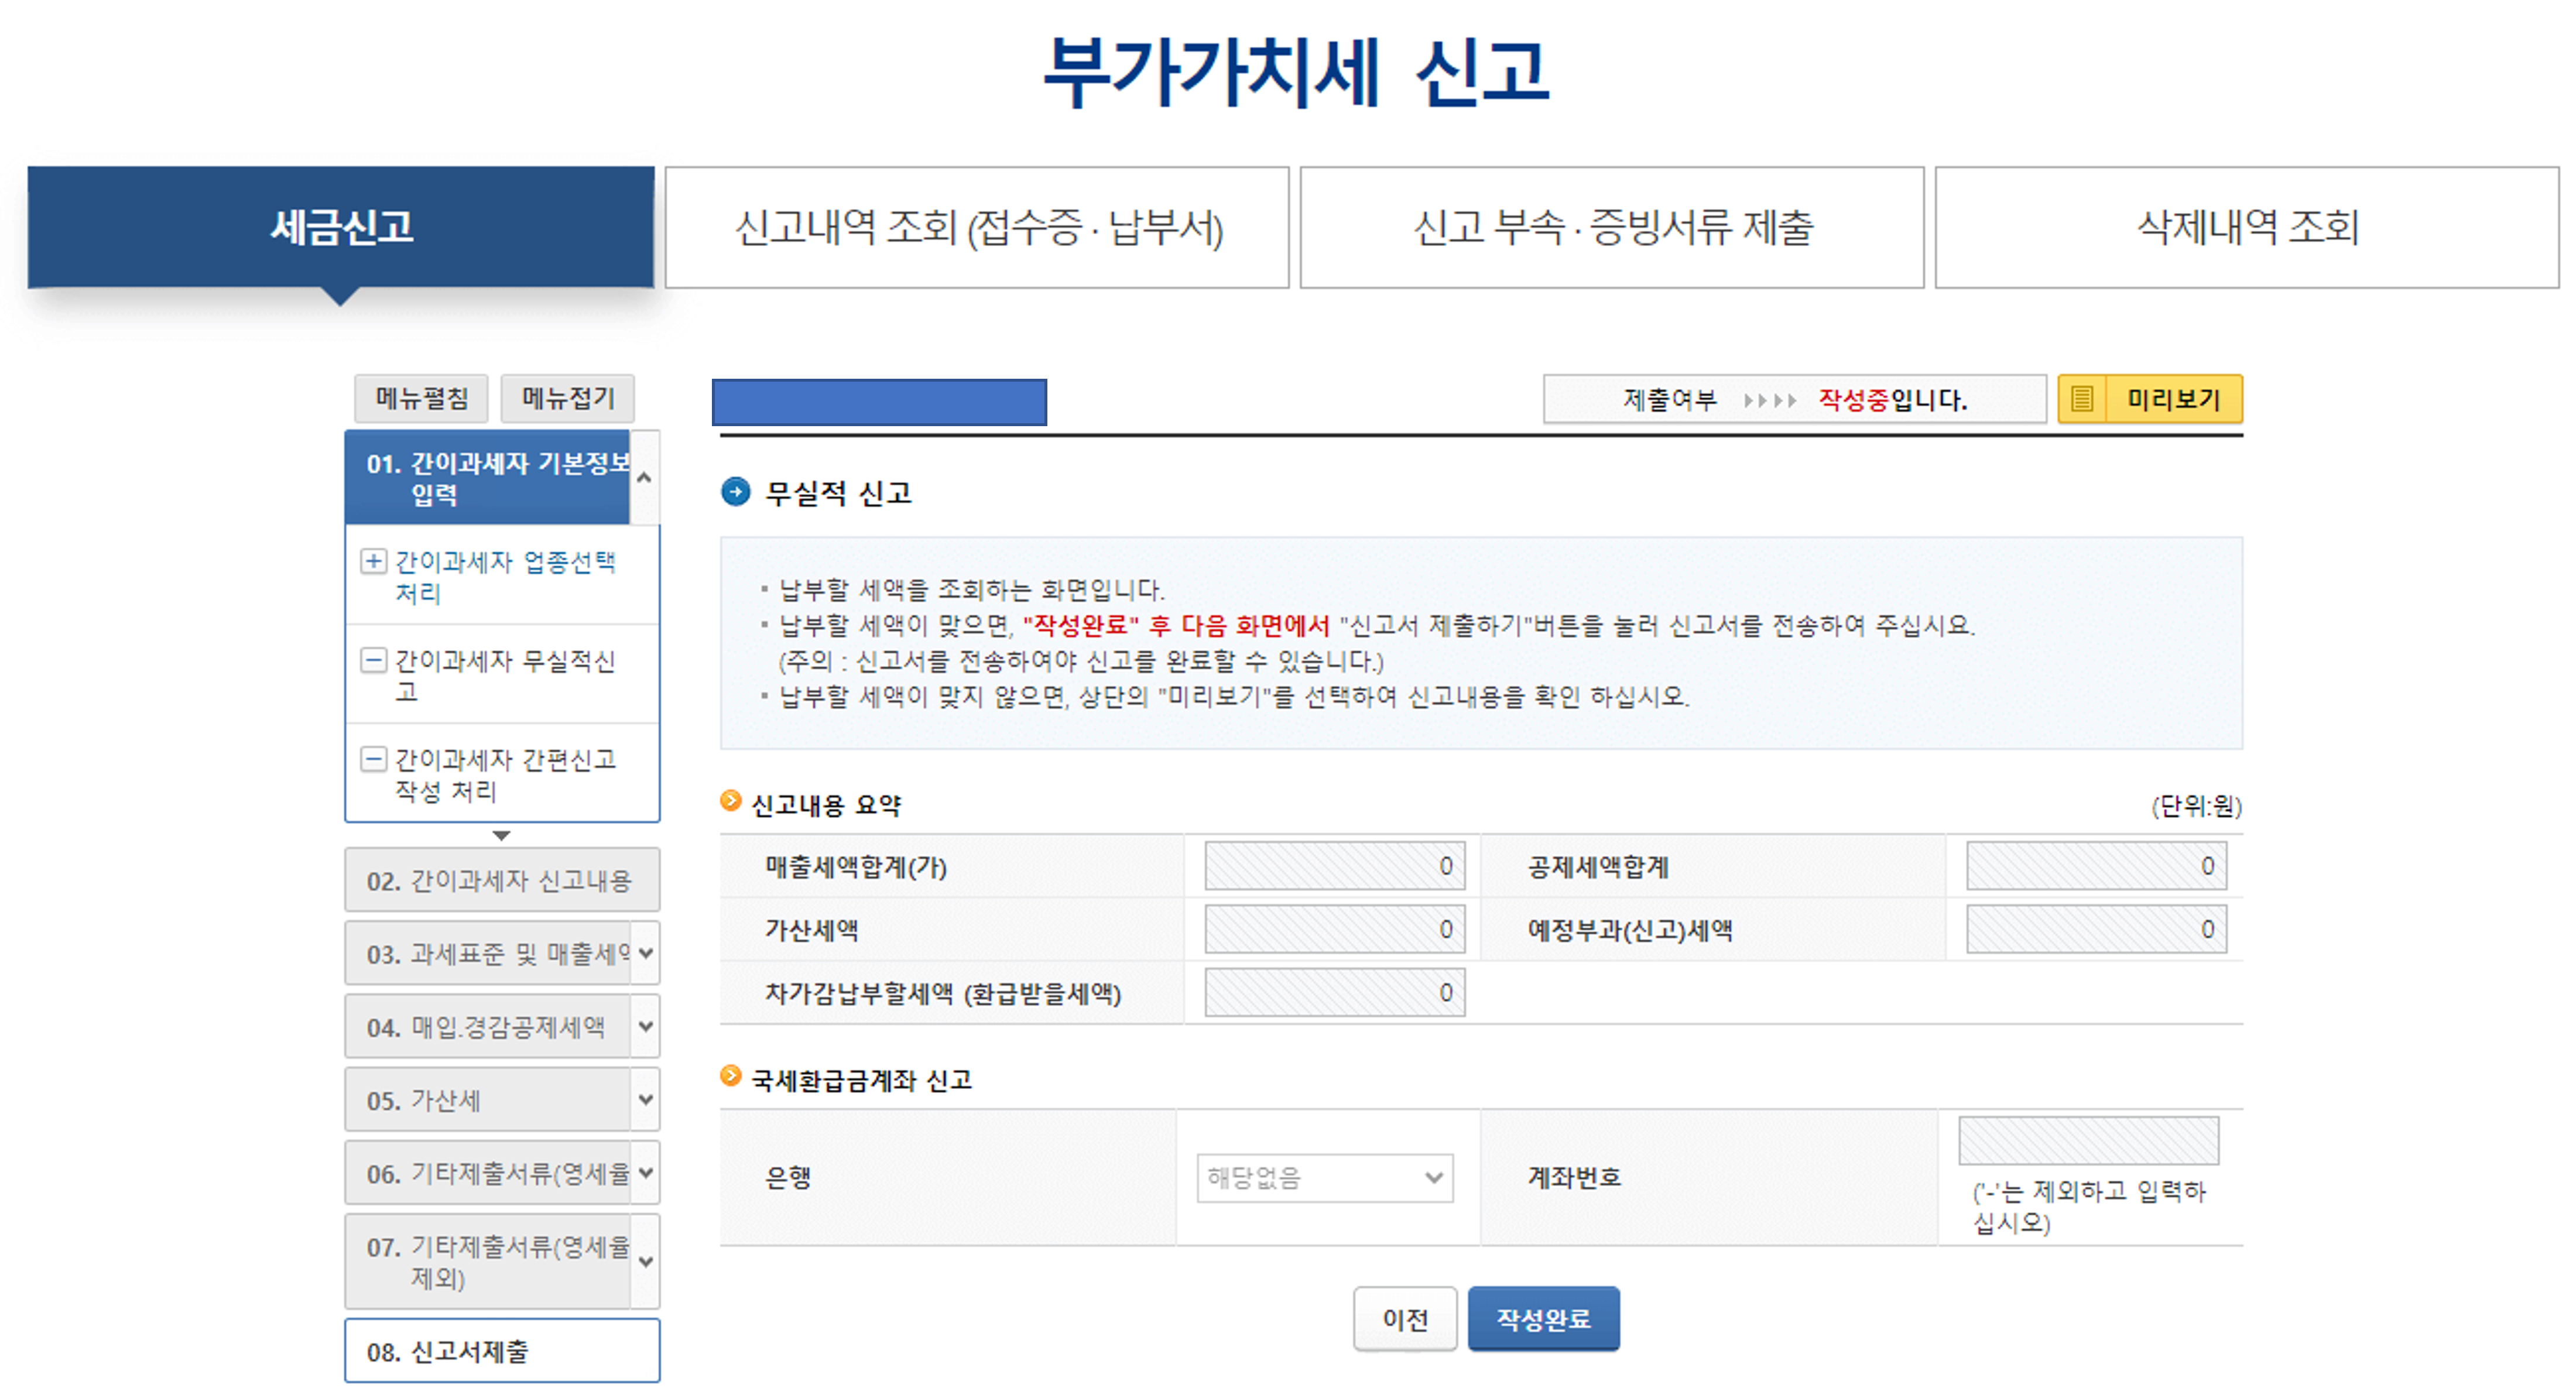
Task: Click chevron on 04. 매입.경감공제세액 item
Action: (646, 1026)
